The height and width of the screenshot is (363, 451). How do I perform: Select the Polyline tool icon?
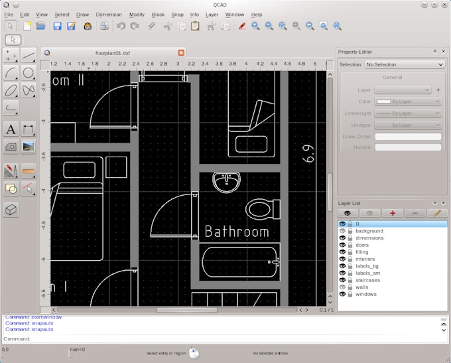11,108
